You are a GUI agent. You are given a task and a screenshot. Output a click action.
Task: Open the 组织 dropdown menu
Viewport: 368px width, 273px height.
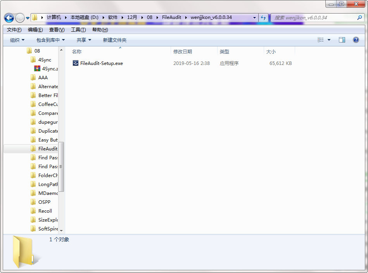click(16, 39)
